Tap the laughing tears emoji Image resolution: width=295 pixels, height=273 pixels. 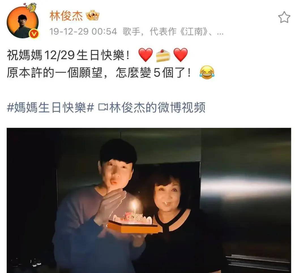coord(207,72)
